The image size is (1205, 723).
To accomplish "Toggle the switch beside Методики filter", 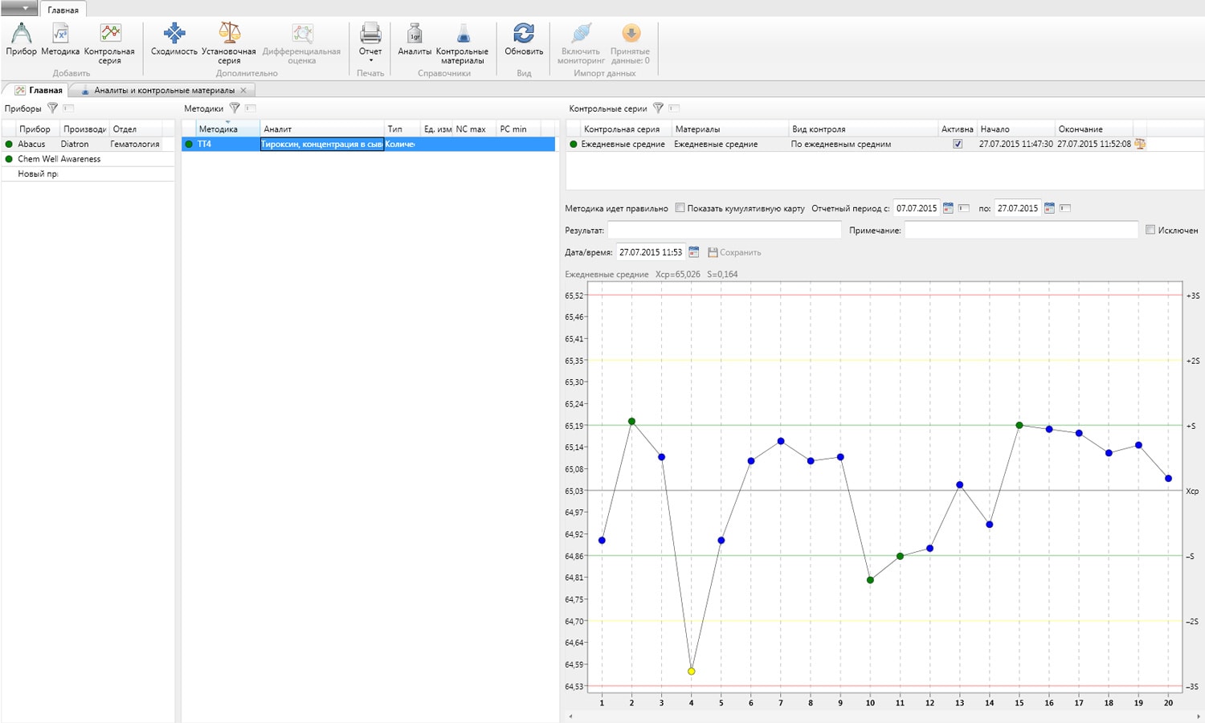I will point(251,108).
